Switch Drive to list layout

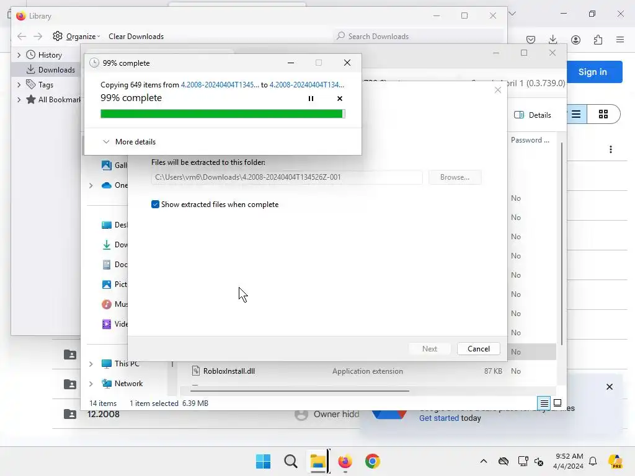[x=577, y=114]
